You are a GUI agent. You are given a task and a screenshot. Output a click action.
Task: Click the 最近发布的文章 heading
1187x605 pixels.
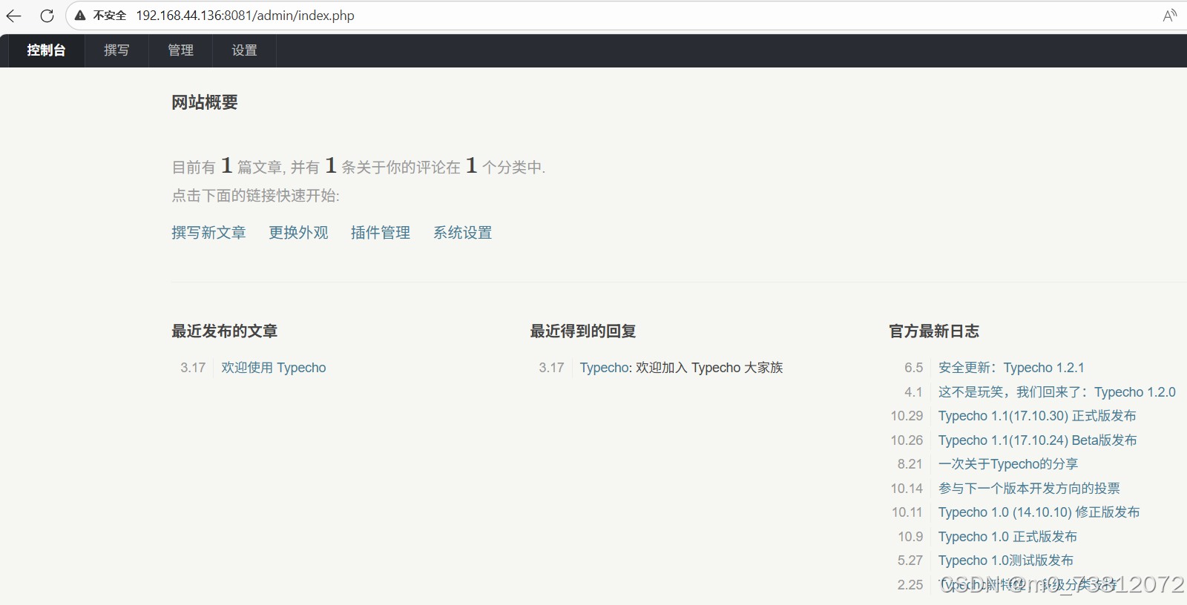point(225,331)
